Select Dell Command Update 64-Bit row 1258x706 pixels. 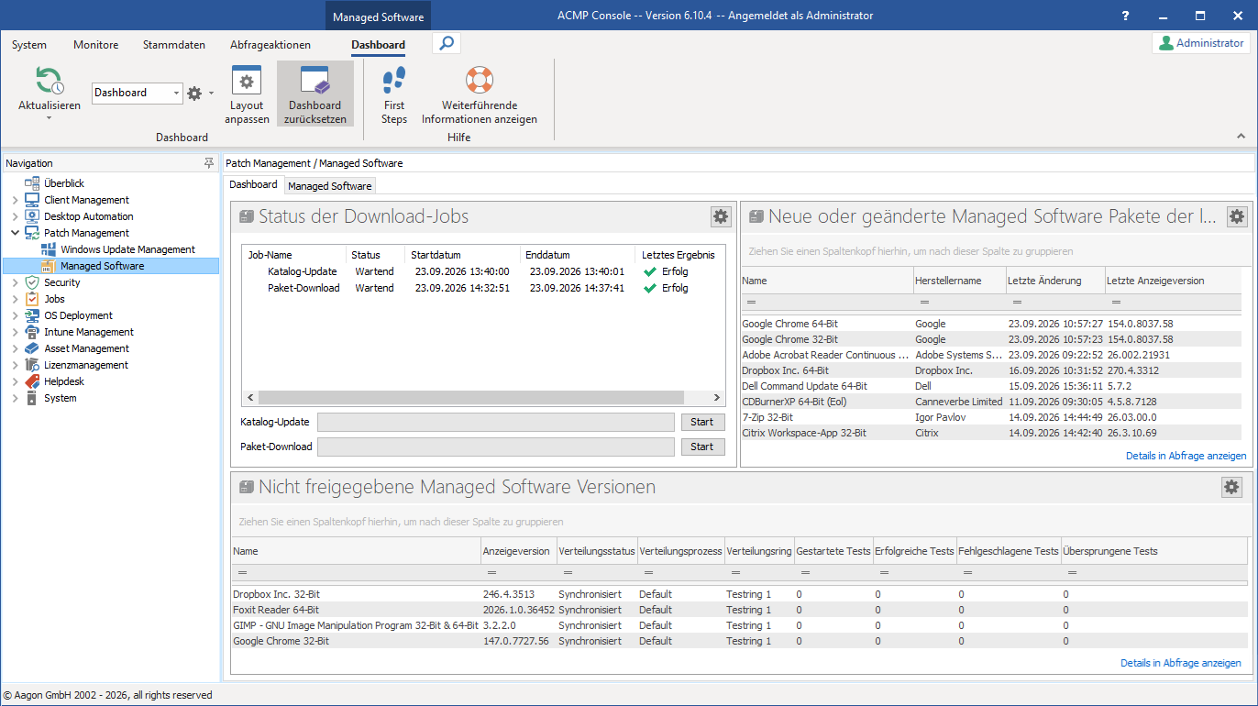coord(991,386)
